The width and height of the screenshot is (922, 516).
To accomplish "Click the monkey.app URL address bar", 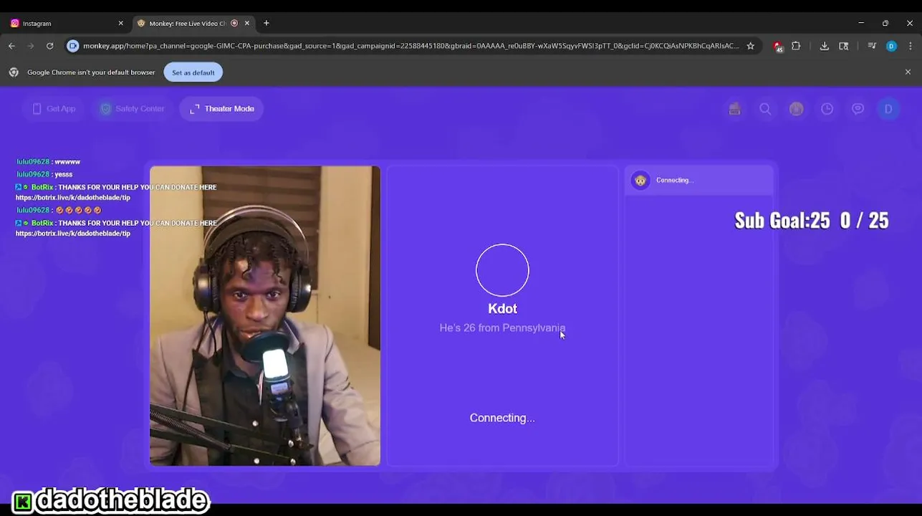I will 410,46.
